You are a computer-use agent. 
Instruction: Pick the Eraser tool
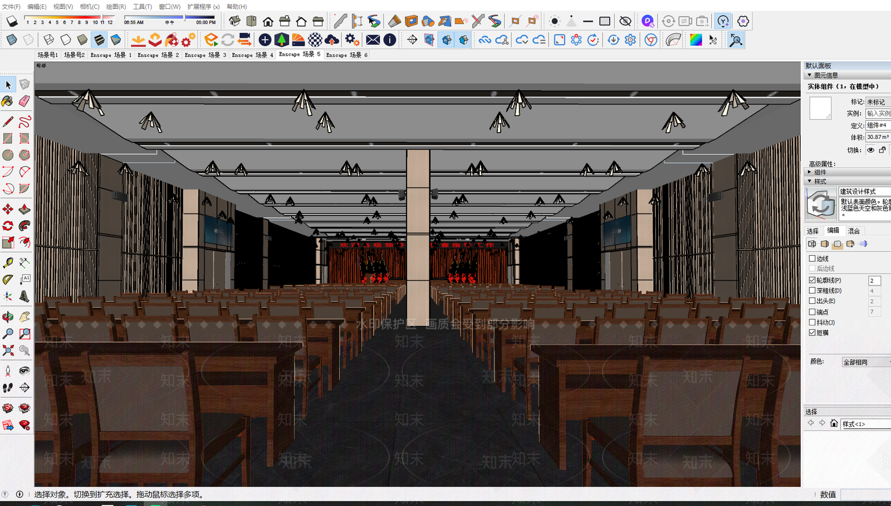tap(25, 101)
